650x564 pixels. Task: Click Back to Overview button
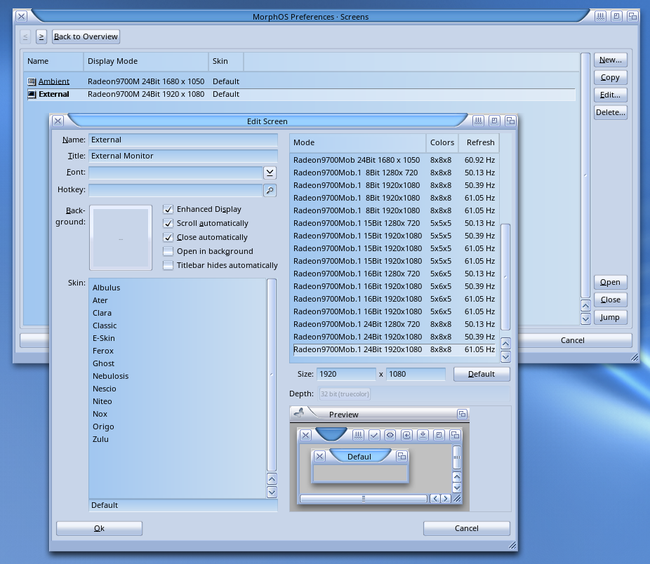click(86, 37)
